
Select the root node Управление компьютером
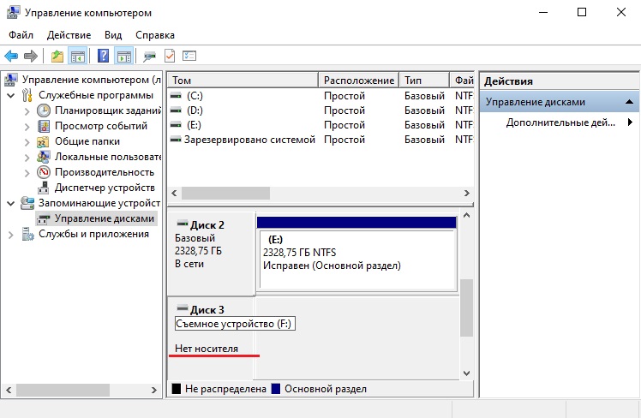91,80
